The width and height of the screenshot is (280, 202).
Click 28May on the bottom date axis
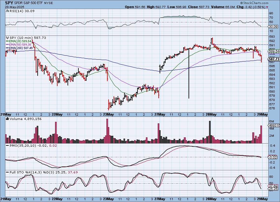[211, 199]
